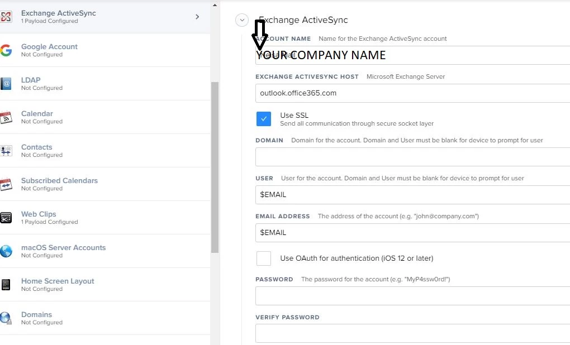Select Google Account in the sidebar
The image size is (570, 345).
(105, 50)
